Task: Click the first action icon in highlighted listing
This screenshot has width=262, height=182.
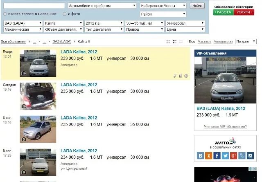Action: (x=175, y=76)
